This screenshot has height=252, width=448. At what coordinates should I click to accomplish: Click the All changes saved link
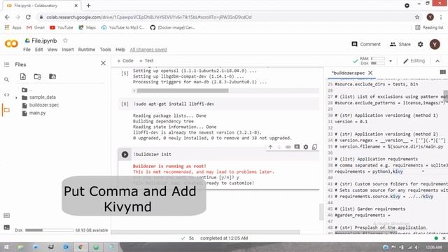[148, 50]
